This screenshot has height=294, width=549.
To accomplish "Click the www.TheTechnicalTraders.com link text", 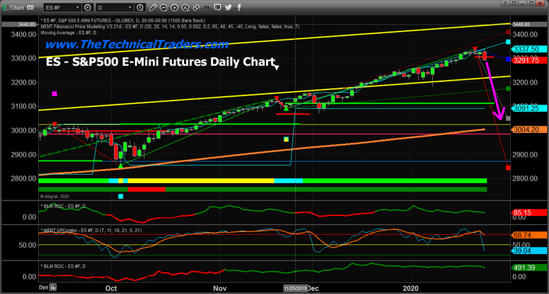I will [137, 44].
